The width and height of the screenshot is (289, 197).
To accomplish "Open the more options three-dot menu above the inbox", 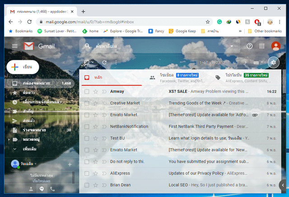I will pos(116,63).
